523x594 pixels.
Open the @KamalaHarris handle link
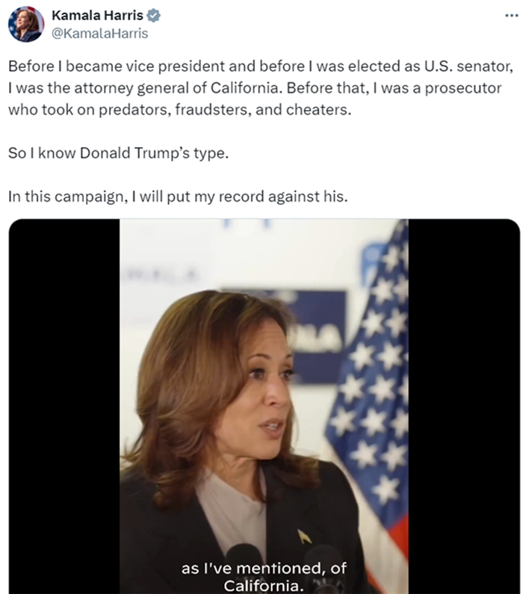[x=99, y=34]
